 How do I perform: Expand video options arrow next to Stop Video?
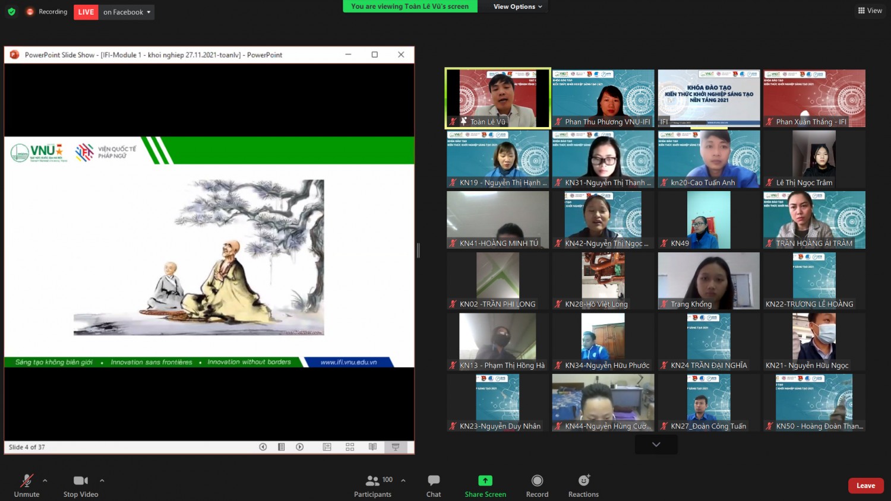102,481
